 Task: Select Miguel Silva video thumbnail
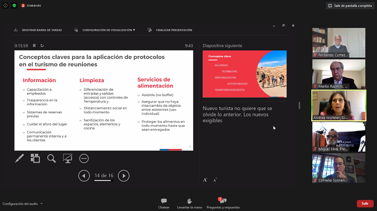tap(339, 137)
